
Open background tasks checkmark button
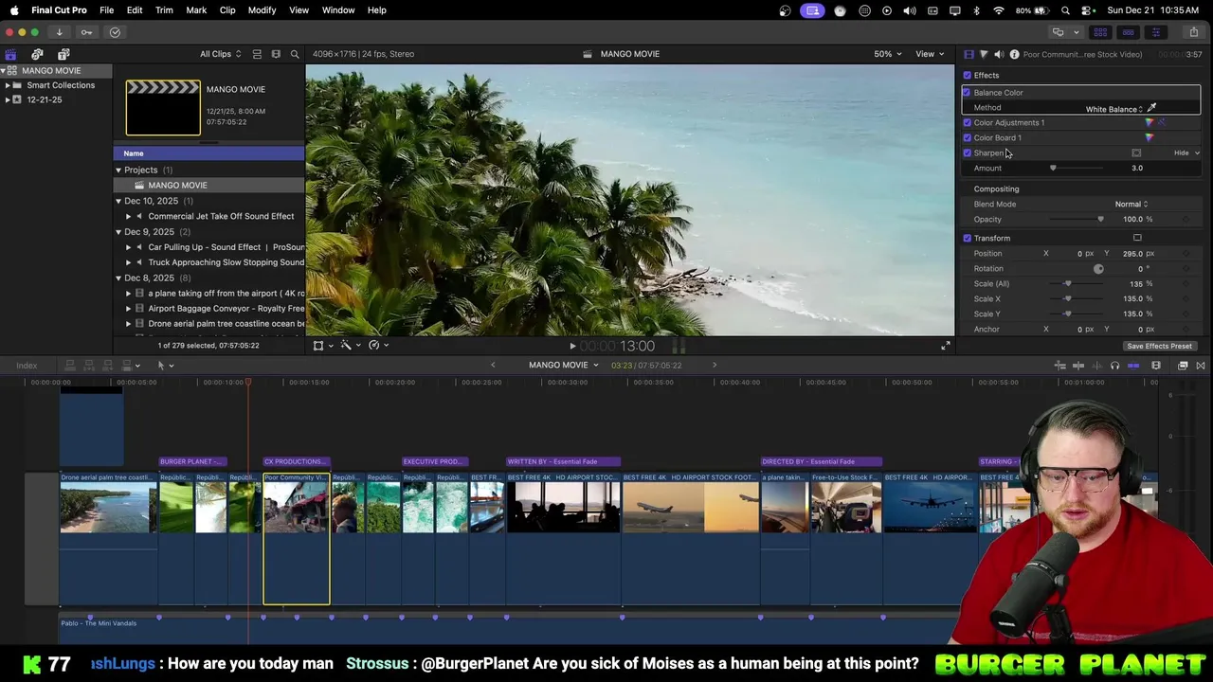click(115, 32)
